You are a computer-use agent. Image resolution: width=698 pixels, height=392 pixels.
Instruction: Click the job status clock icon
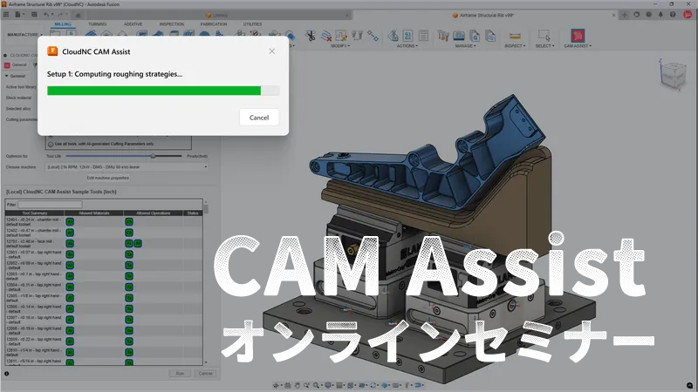pos(648,15)
